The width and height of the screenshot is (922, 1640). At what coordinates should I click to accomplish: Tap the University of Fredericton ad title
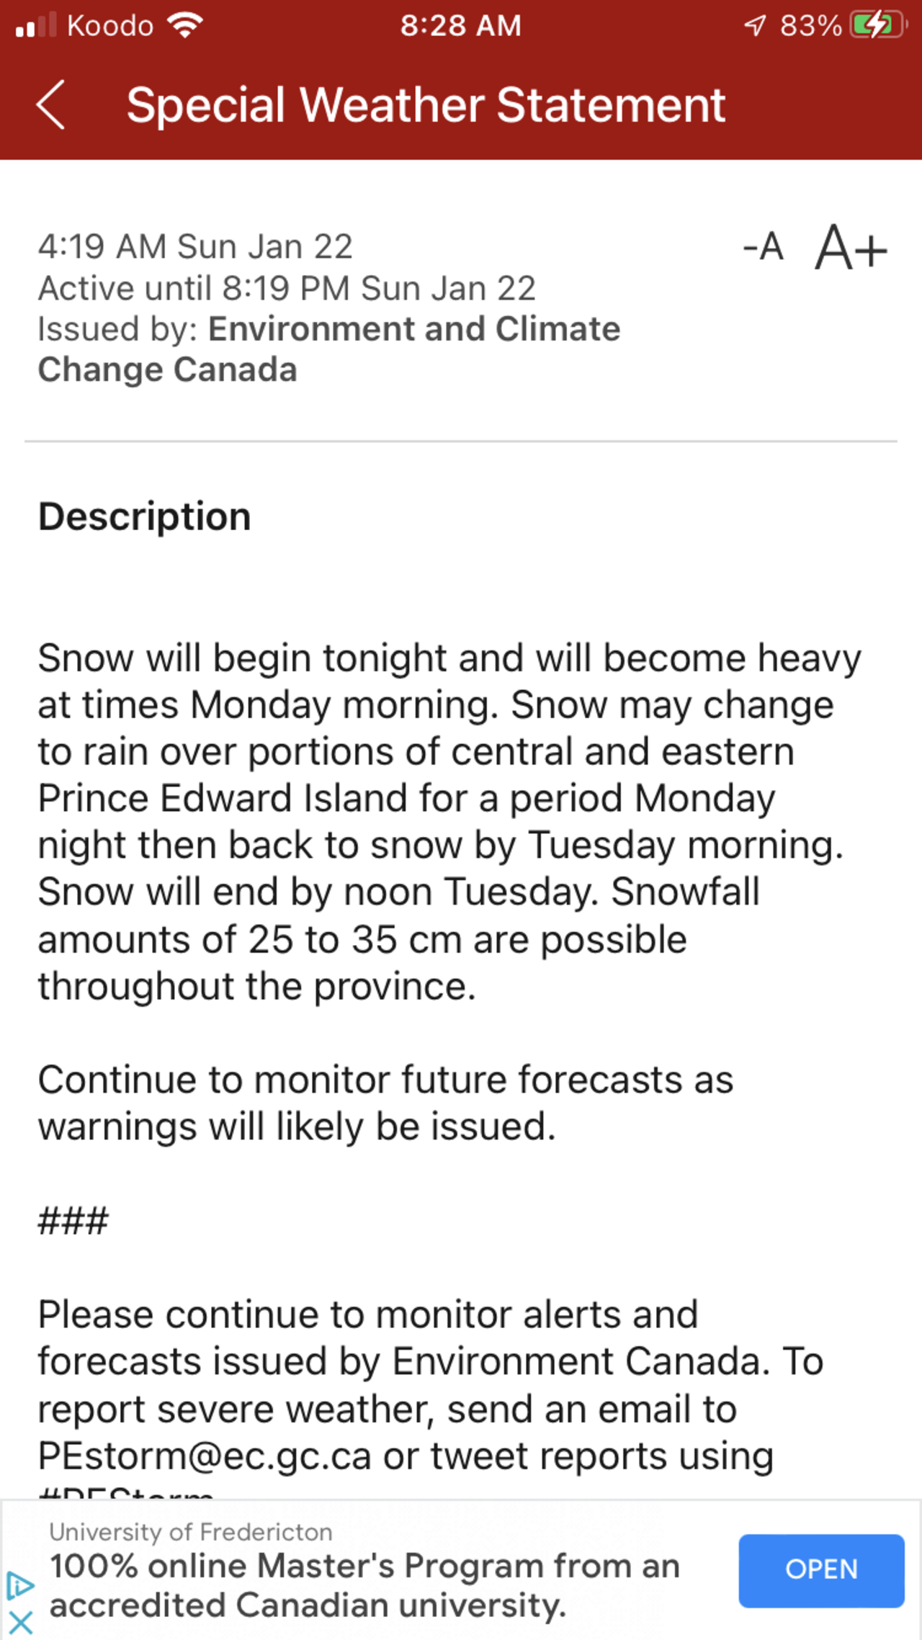(191, 1532)
